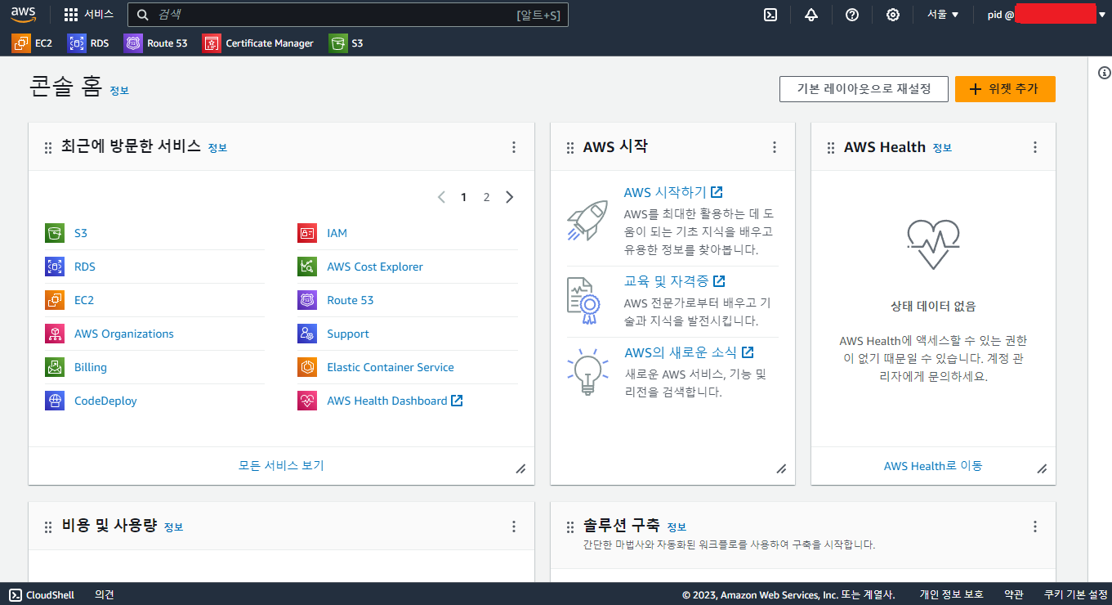Image resolution: width=1112 pixels, height=605 pixels.
Task: Open AWS 시작 widget options menu
Action: [775, 147]
